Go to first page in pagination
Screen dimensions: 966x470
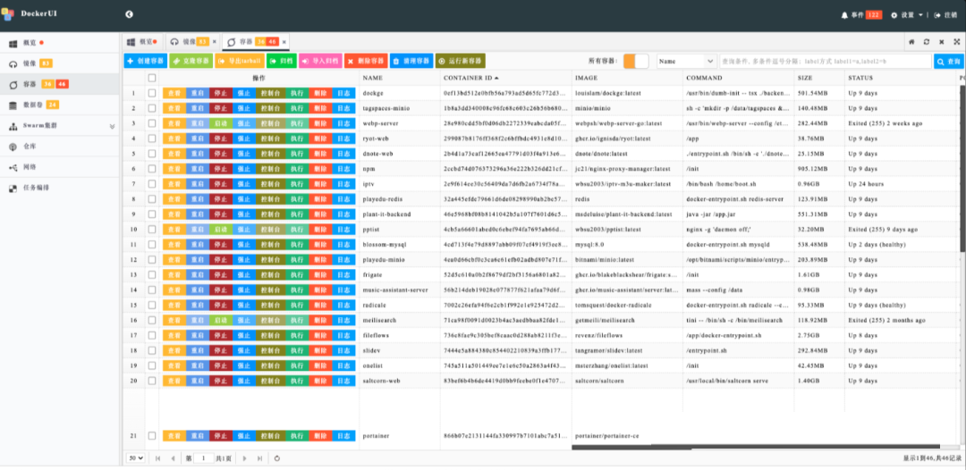pos(157,458)
